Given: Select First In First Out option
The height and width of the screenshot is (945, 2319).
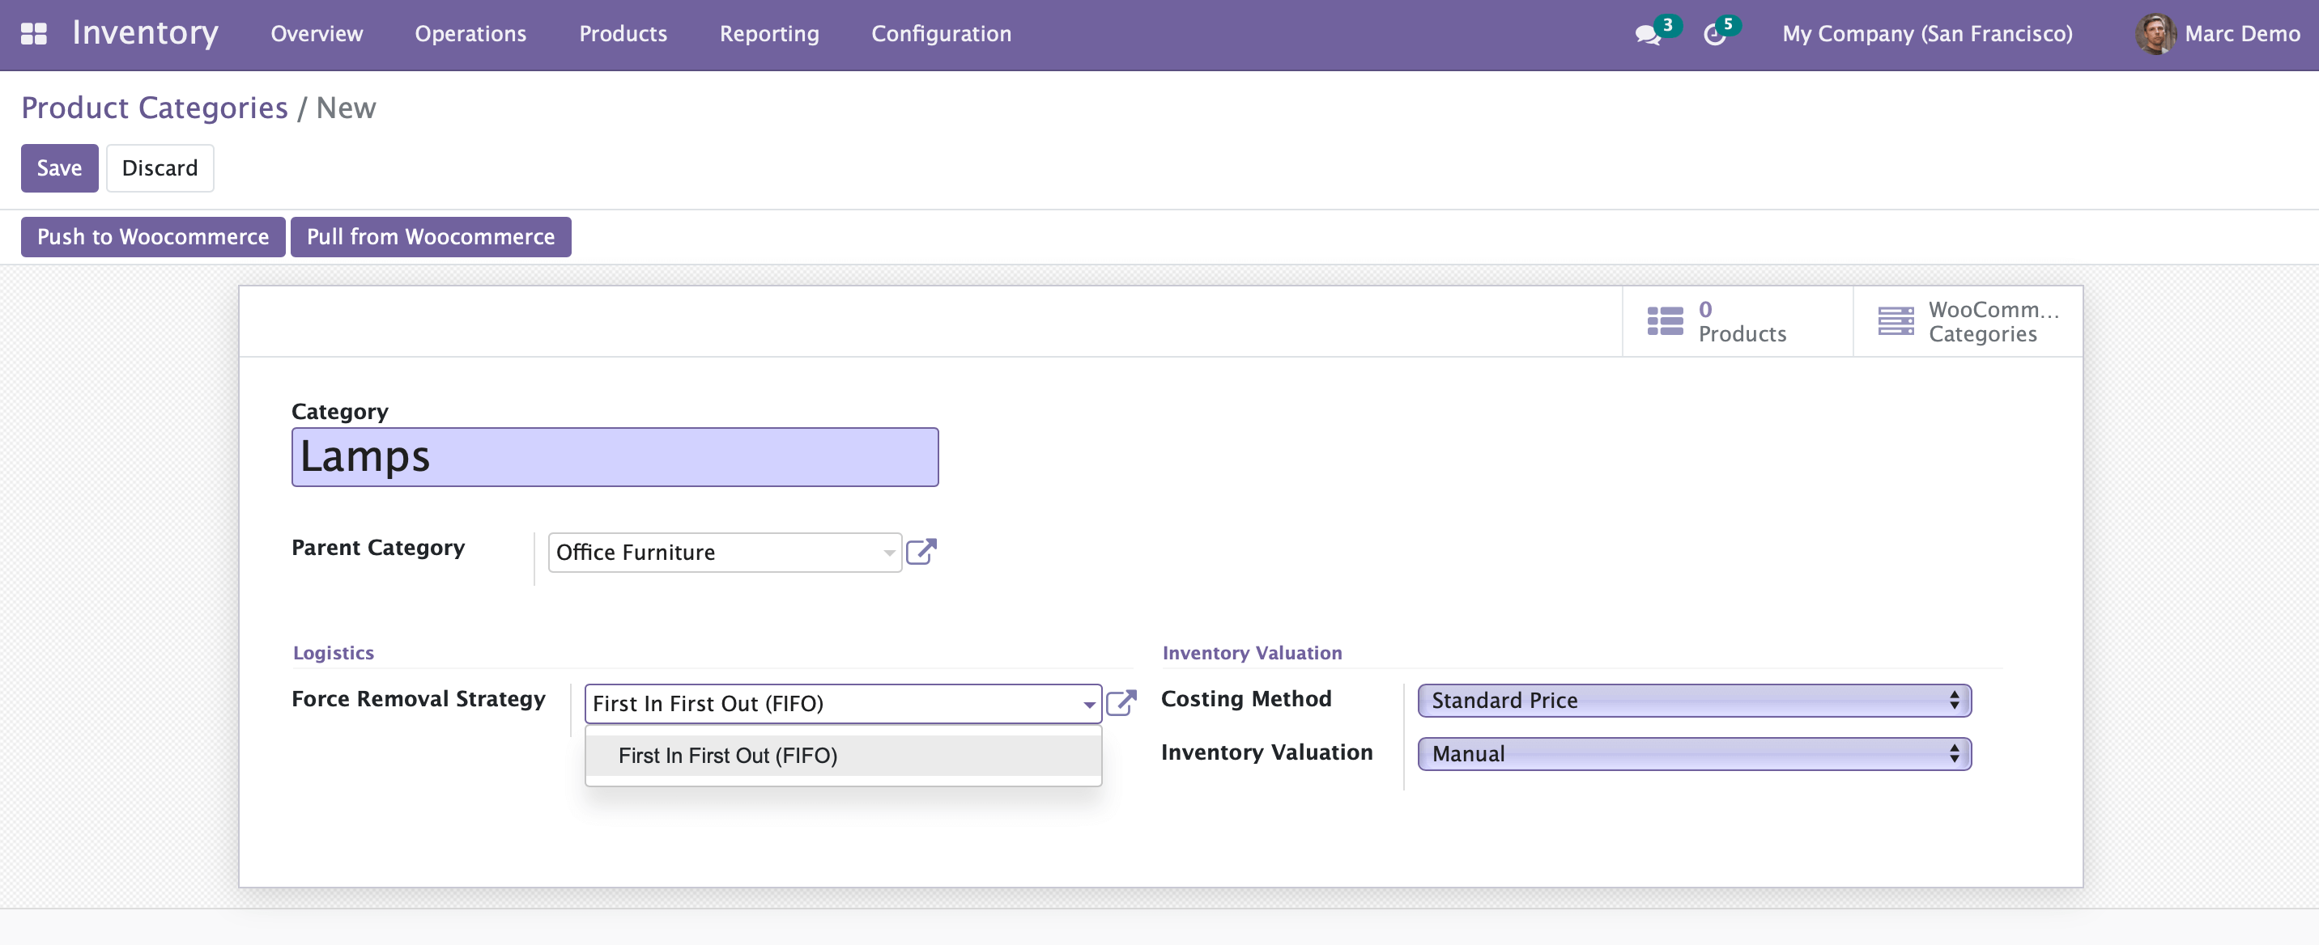Looking at the screenshot, I should [727, 756].
